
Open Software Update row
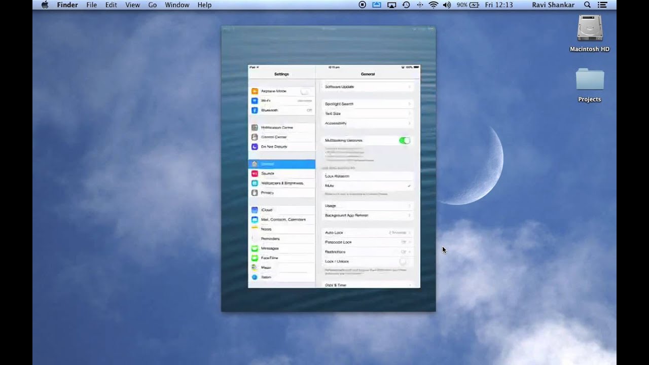[368, 87]
